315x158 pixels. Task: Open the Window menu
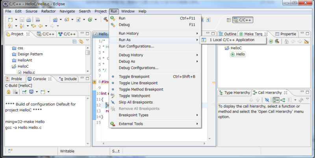tap(128, 11)
